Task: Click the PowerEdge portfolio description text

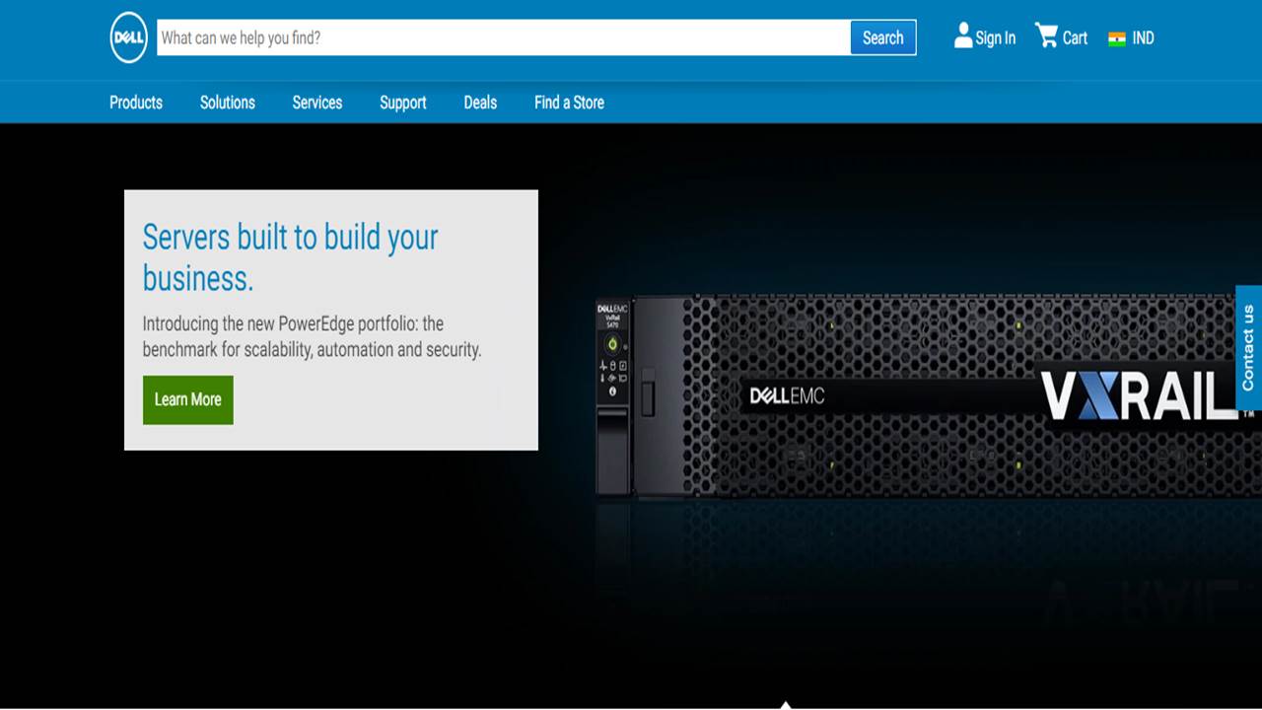Action: [313, 336]
